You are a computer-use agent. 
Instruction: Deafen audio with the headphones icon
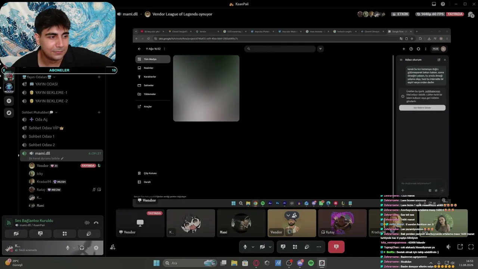[x=82, y=248]
